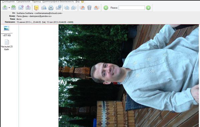Print the message with the printer icon
Image resolution: width=200 pixels, height=127 pixels.
click(x=51, y=8)
